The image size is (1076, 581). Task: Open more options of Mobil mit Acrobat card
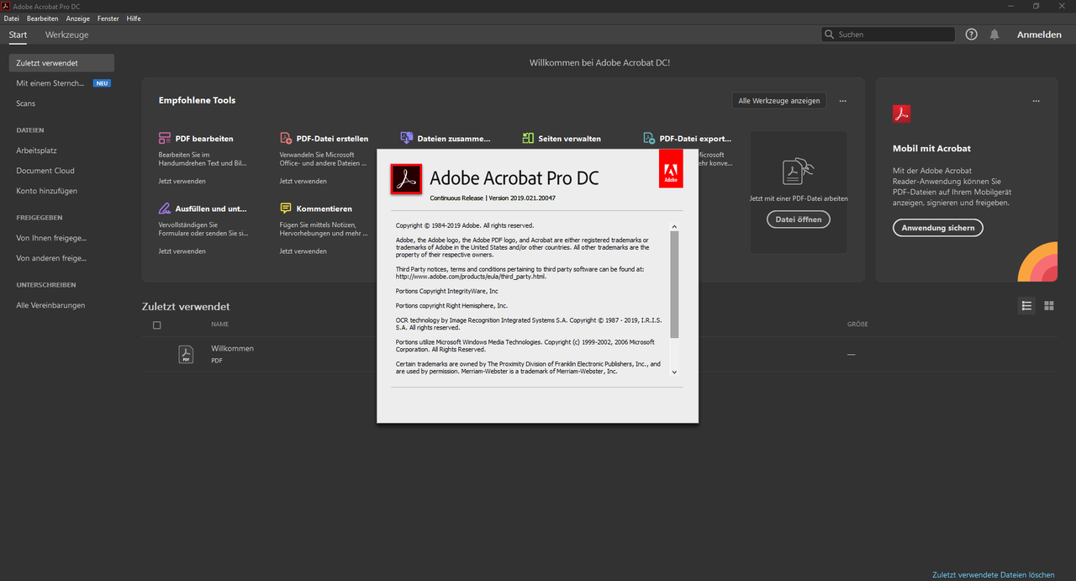[1036, 101]
